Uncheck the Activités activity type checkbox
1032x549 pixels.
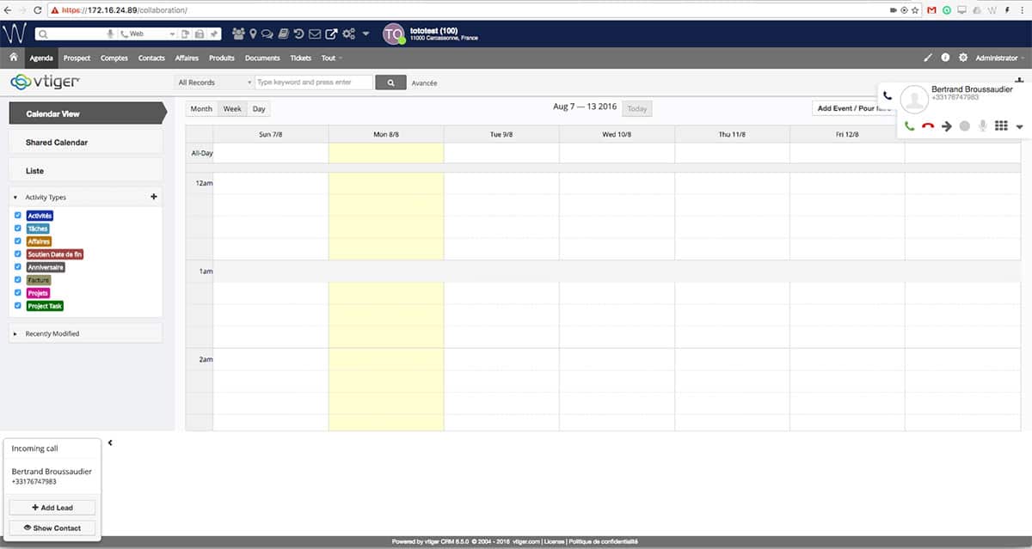pyautogui.click(x=18, y=215)
